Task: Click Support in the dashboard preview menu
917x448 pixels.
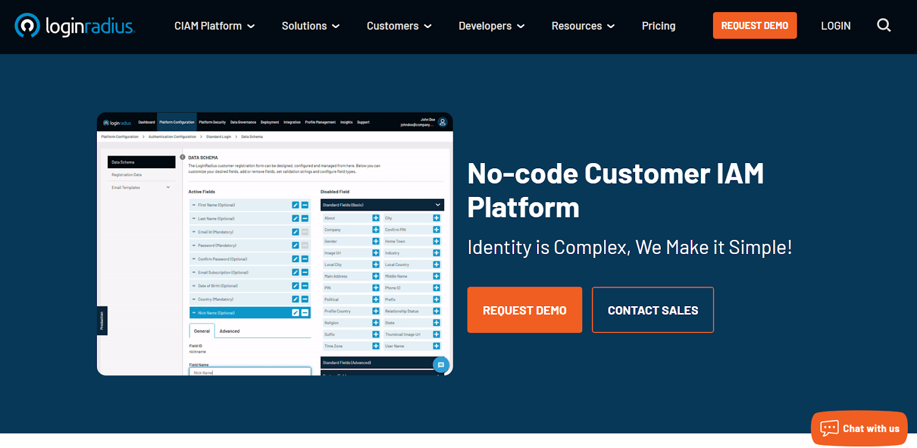Action: coord(363,122)
